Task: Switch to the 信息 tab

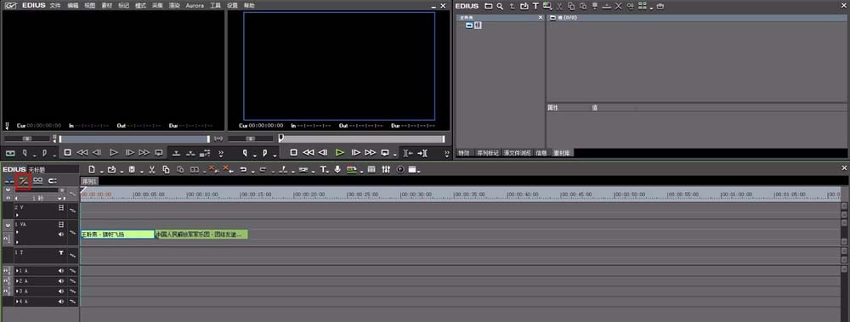Action: (x=541, y=153)
